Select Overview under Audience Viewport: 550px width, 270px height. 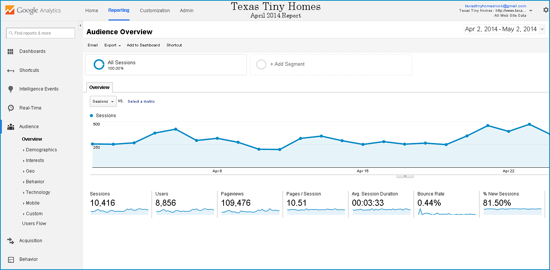32,139
